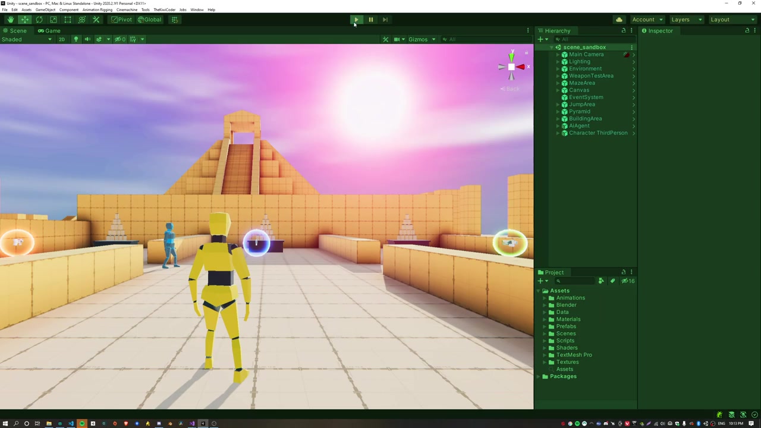Click the red X axis on scene gizmo
The image size is (761, 428).
(521, 67)
